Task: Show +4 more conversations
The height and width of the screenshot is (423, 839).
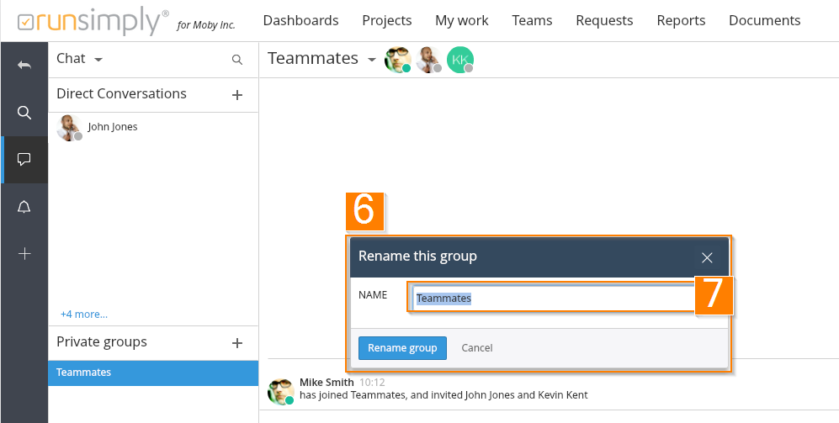Action: [83, 315]
